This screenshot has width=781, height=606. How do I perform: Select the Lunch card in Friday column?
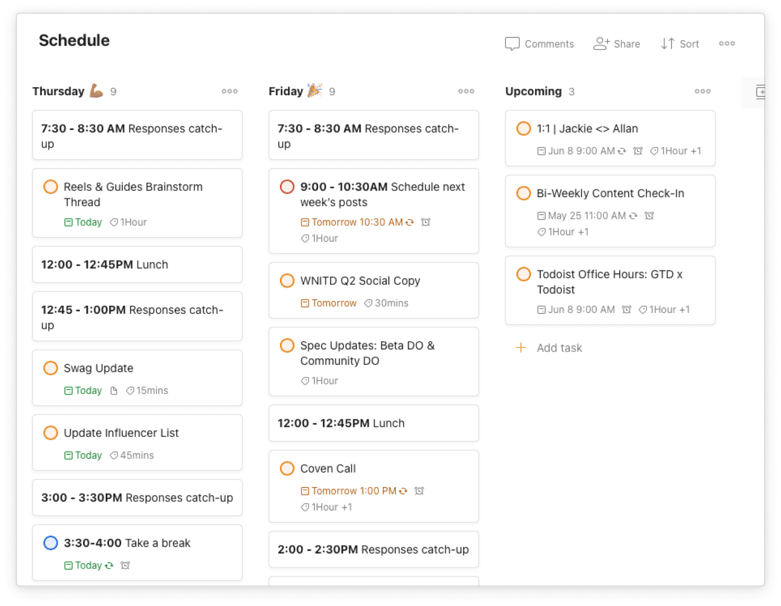pos(374,423)
